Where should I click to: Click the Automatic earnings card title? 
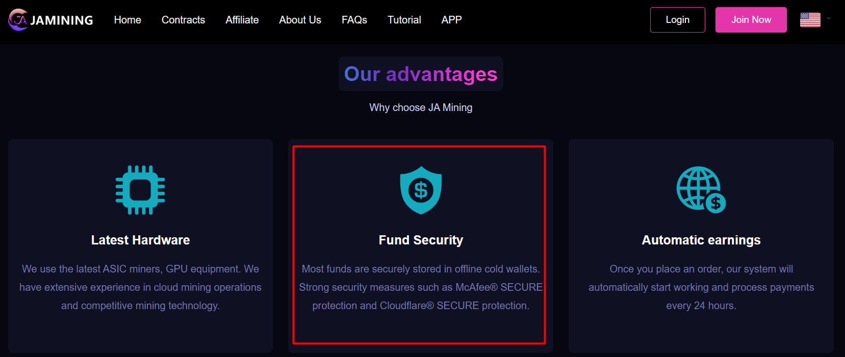[701, 240]
